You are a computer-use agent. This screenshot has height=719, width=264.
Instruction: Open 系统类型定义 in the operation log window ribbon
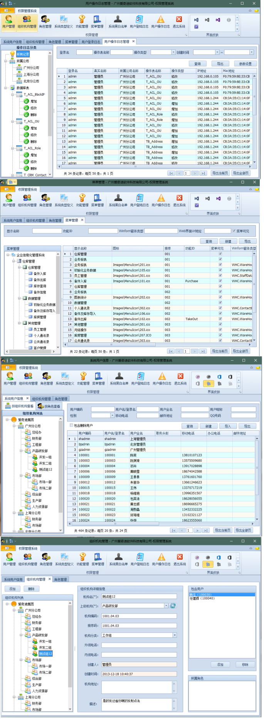64,22
